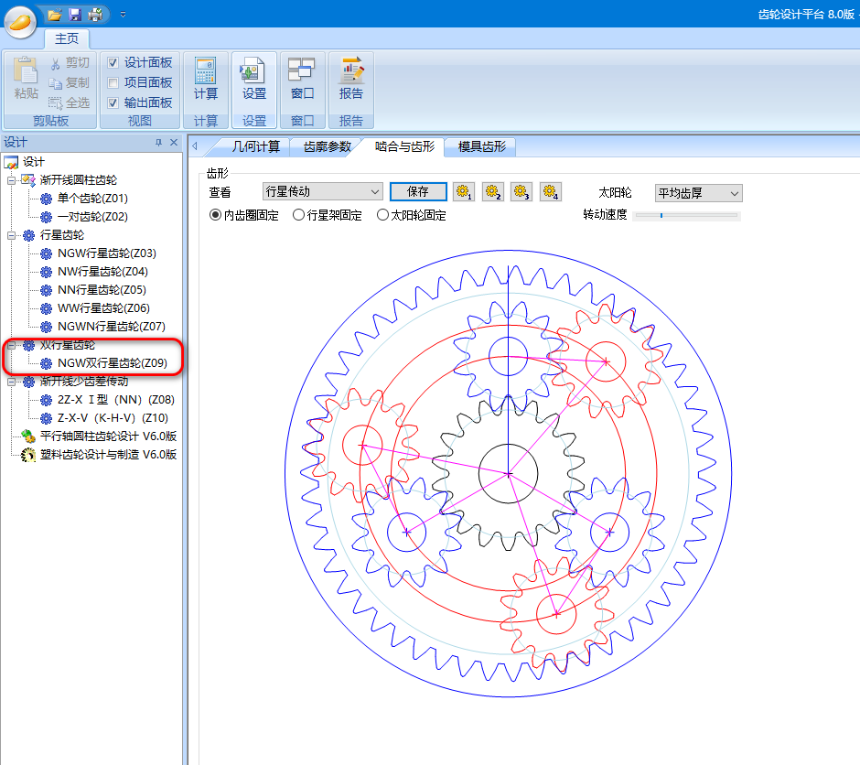Close the 设计 panel
Screen dimensions: 860x765
[174, 143]
